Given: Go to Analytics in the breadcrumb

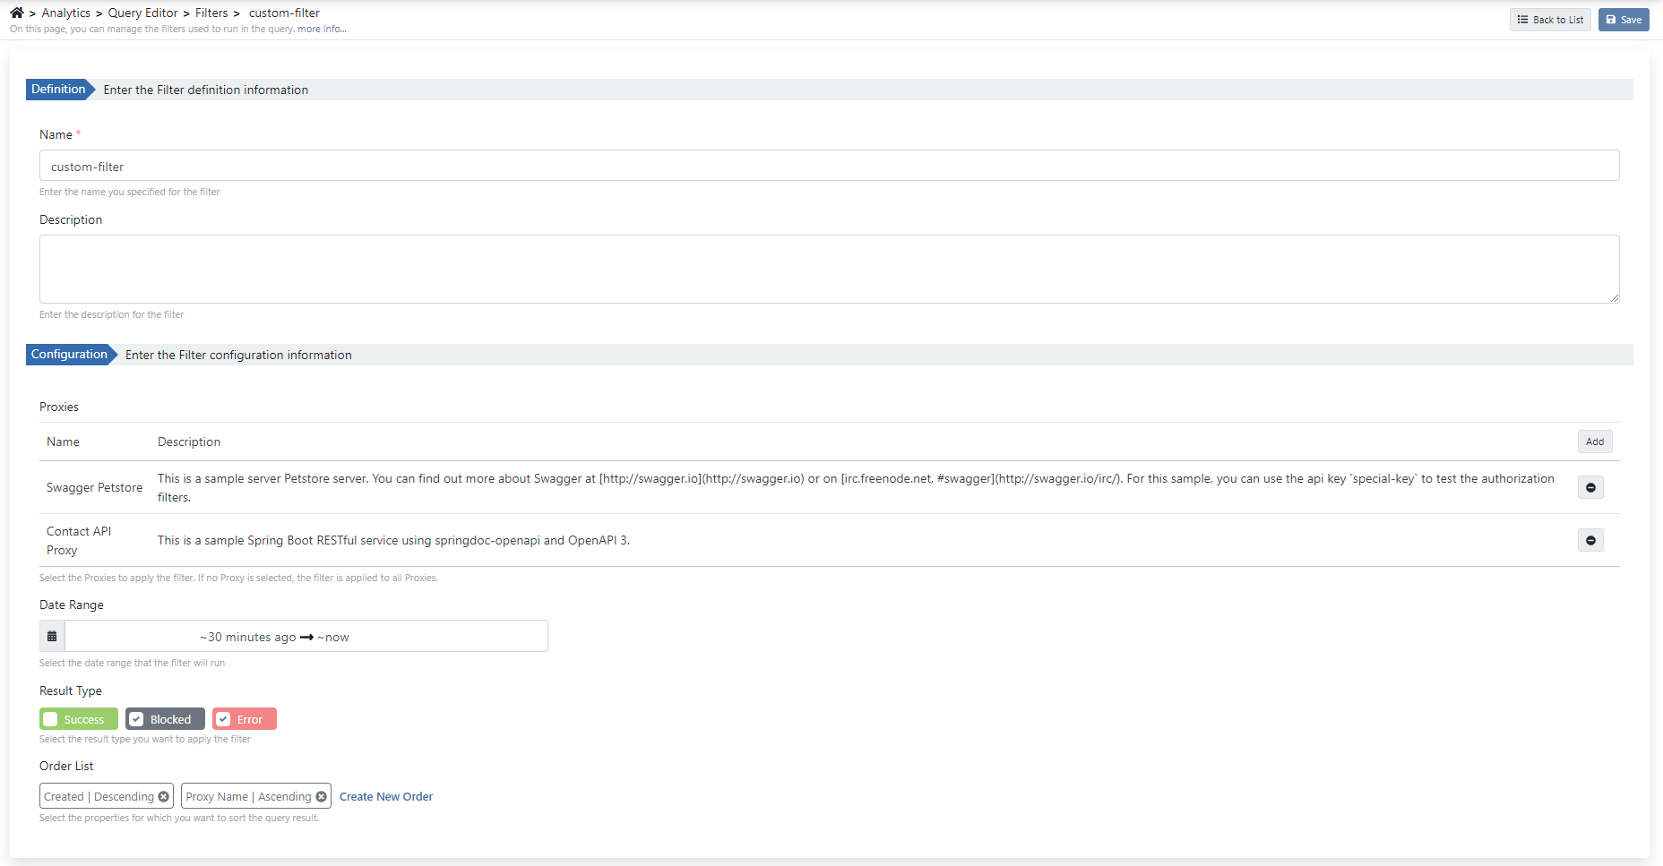Looking at the screenshot, I should tap(65, 13).
